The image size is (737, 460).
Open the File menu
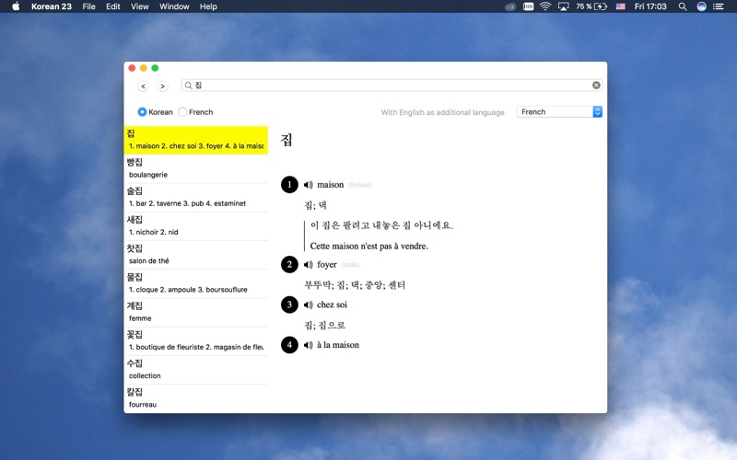point(88,6)
